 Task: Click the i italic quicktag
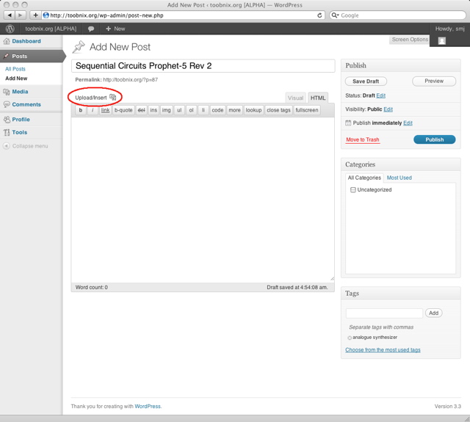(93, 110)
